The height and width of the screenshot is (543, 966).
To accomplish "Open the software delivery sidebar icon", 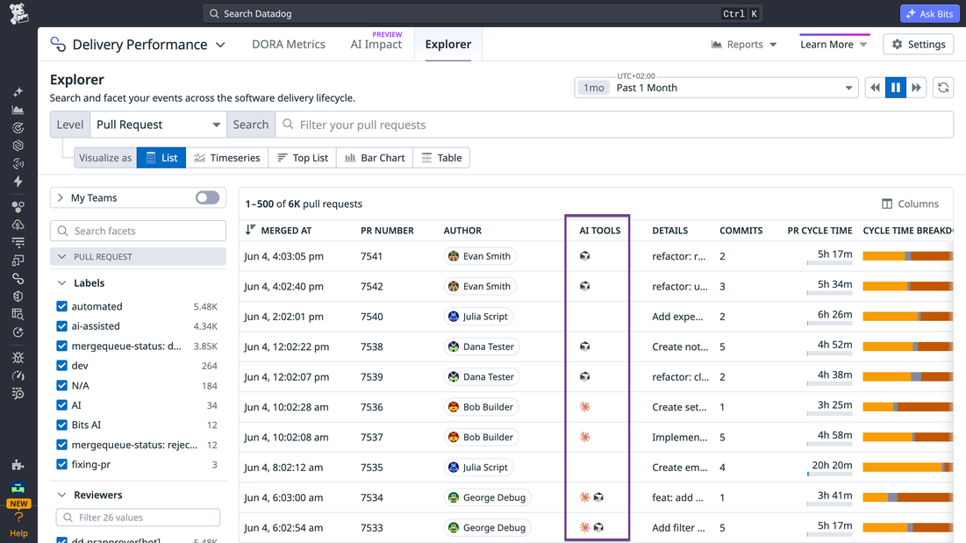I will click(18, 279).
